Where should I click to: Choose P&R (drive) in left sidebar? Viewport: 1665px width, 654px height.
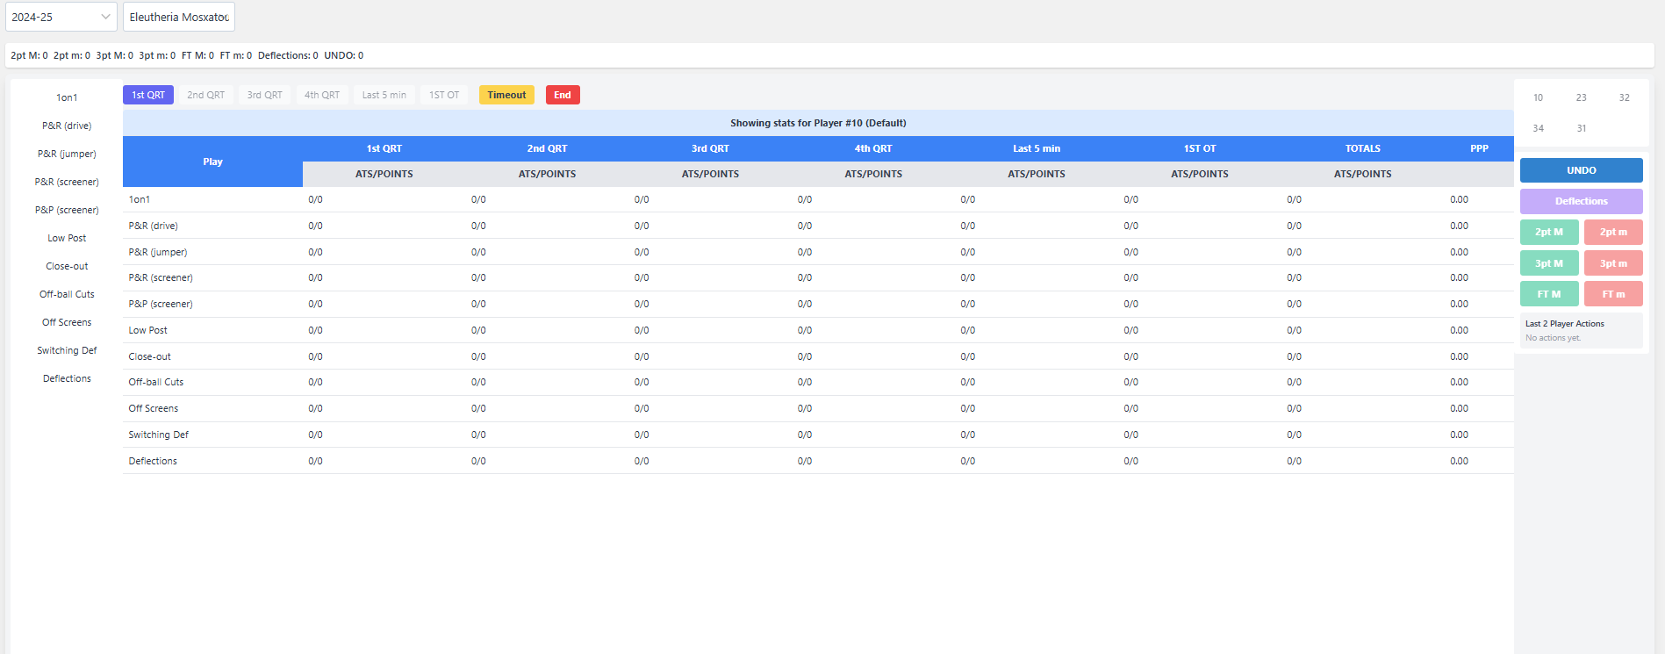(67, 126)
